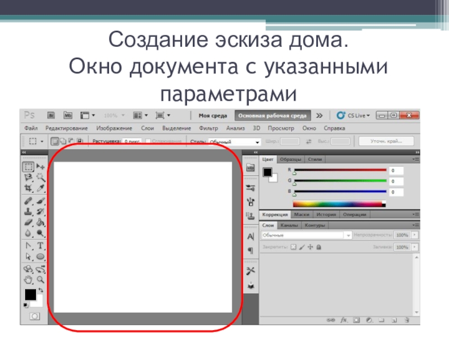Screen dimensions: 449x337
Task: Select the Clone Stamp tool
Action: (x=28, y=212)
